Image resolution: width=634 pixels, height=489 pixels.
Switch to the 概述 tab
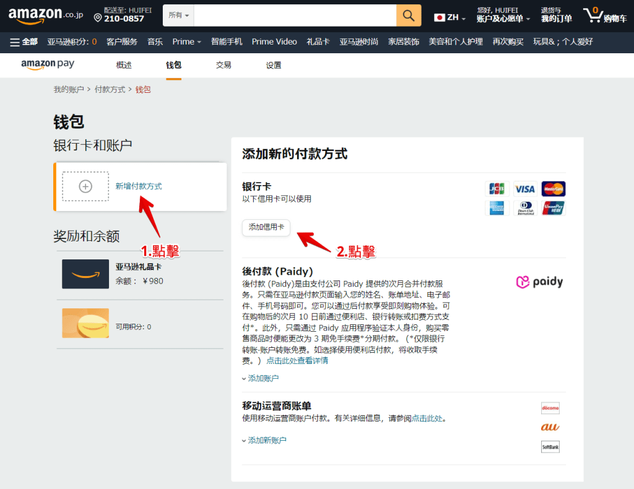click(x=124, y=65)
